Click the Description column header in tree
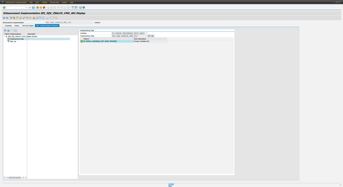 pos(32,34)
